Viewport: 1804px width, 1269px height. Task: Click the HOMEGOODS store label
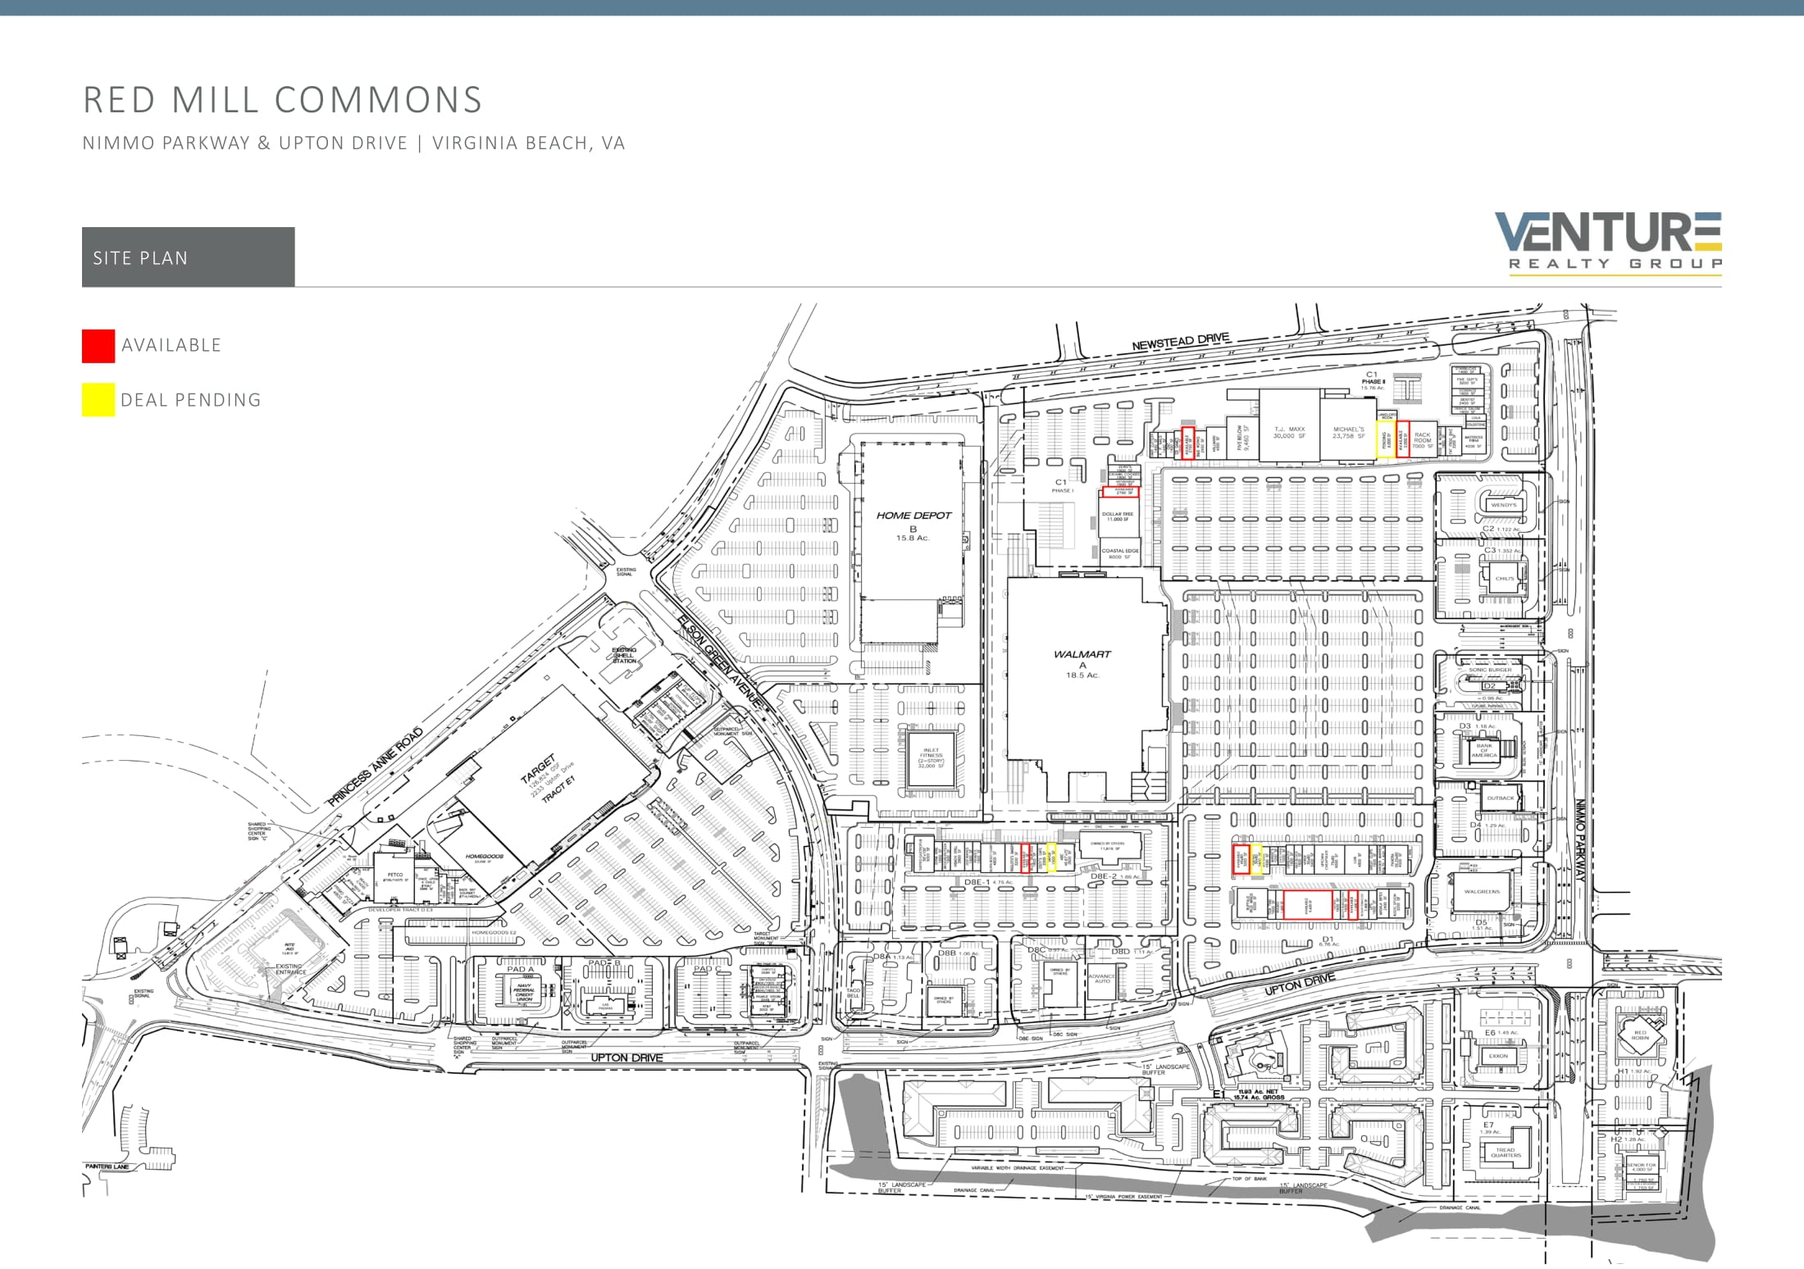click(485, 857)
